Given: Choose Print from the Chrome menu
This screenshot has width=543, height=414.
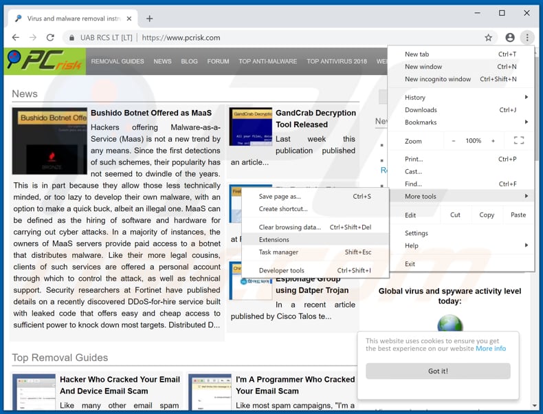Looking at the screenshot, I should (461, 159).
